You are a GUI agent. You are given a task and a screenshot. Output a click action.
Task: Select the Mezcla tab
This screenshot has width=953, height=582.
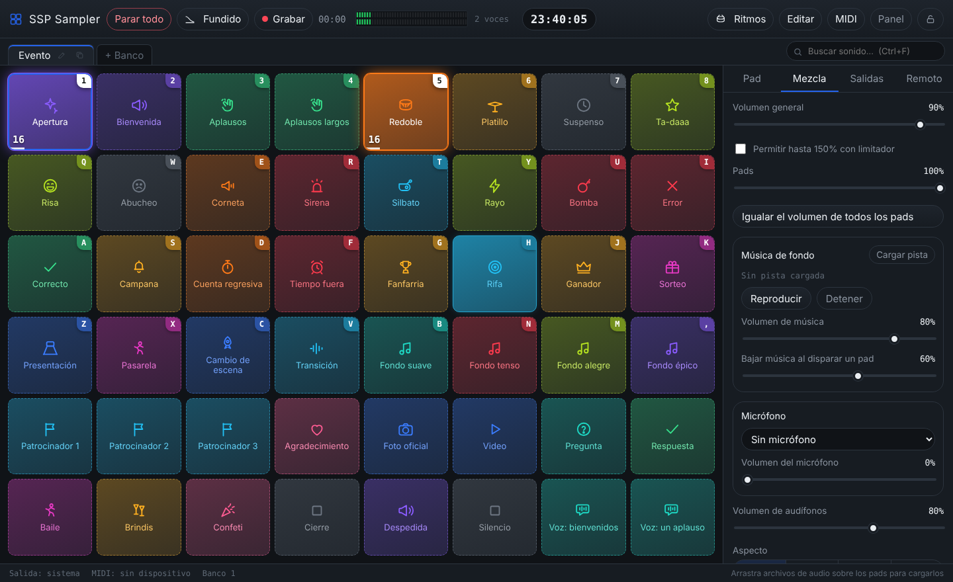click(x=809, y=79)
